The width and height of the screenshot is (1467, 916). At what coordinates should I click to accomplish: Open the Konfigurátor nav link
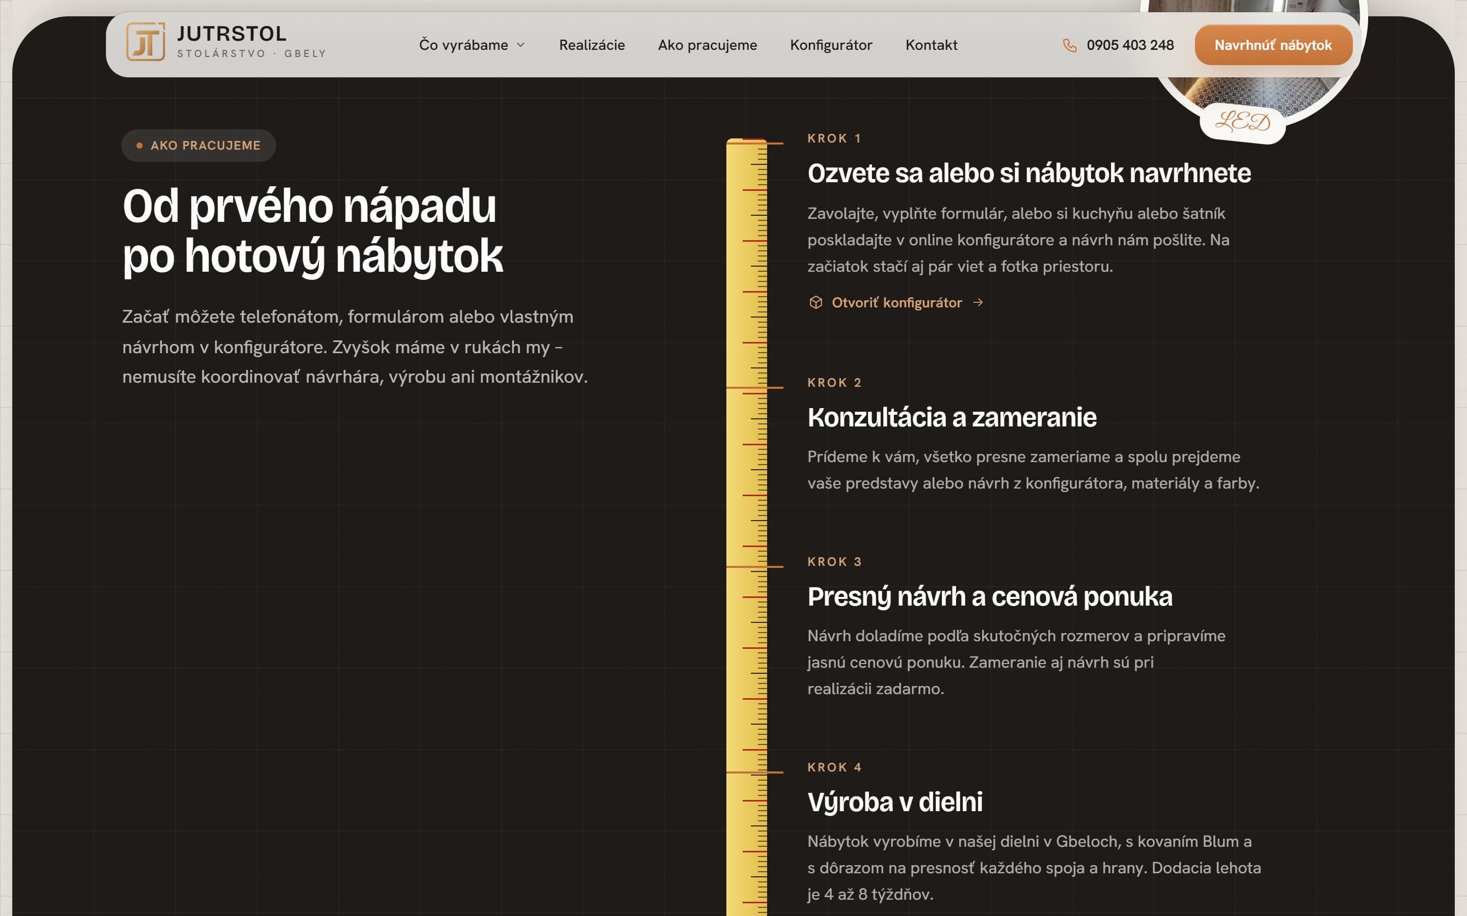(831, 45)
